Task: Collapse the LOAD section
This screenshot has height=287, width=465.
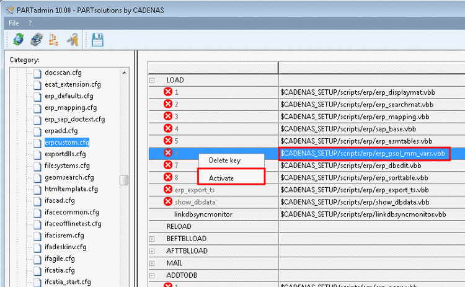Action: [x=152, y=80]
